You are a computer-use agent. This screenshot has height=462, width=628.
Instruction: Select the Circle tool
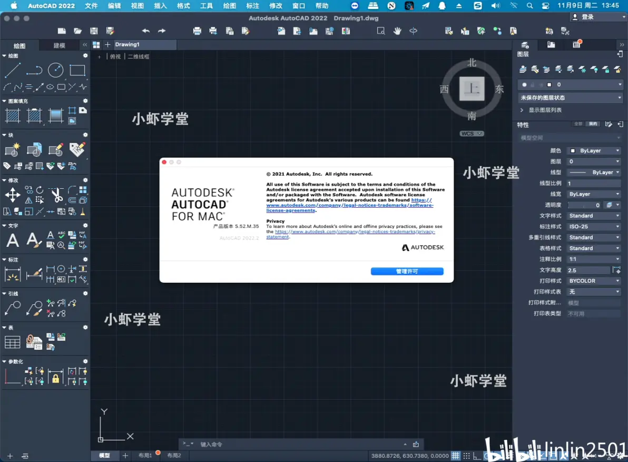coord(56,71)
